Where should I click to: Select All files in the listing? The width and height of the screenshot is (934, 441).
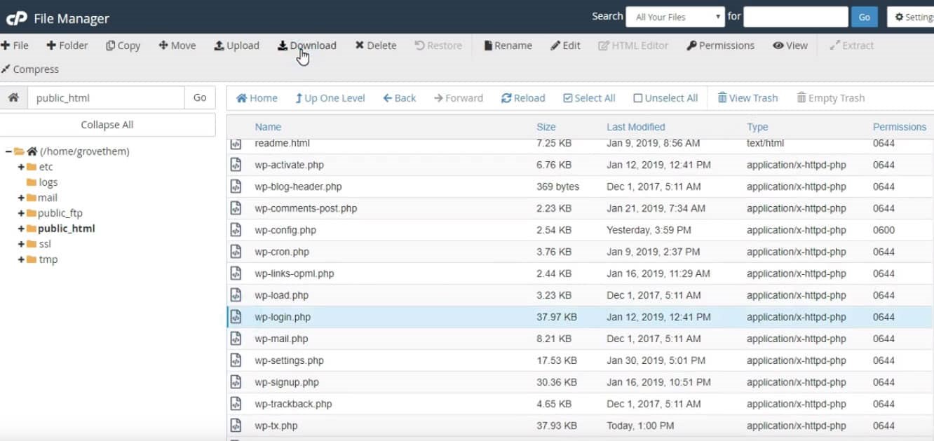589,97
